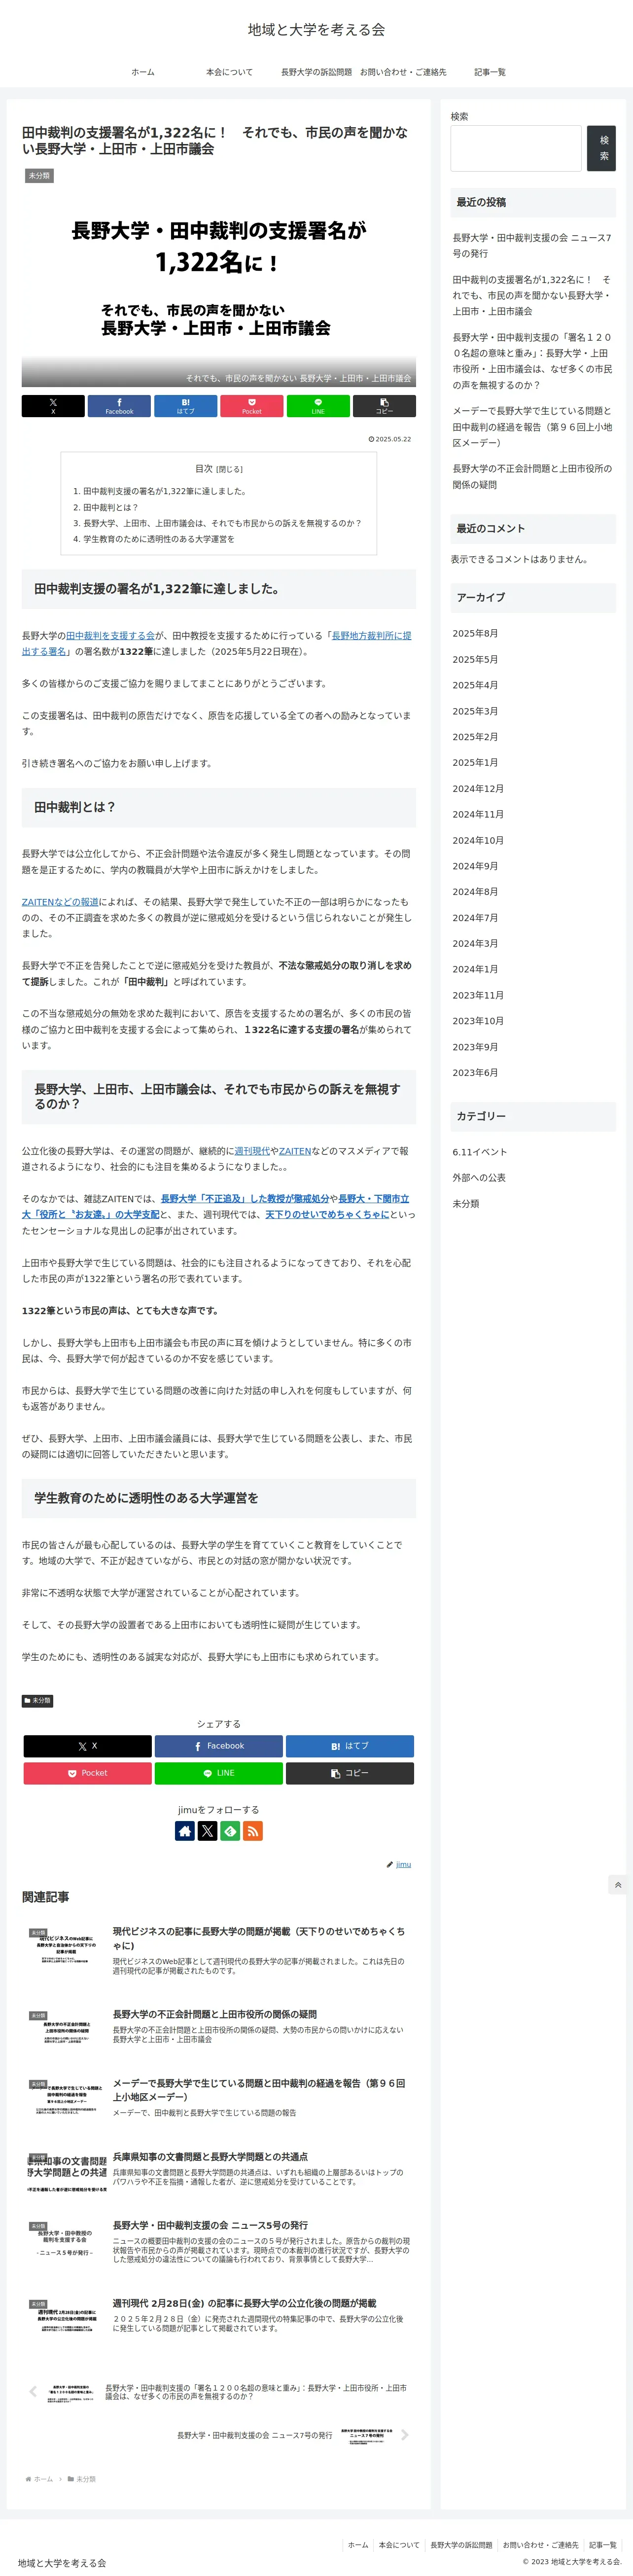The image size is (633, 2576).
Task: Click the scroll-to-top arrow button
Action: 618,1885
